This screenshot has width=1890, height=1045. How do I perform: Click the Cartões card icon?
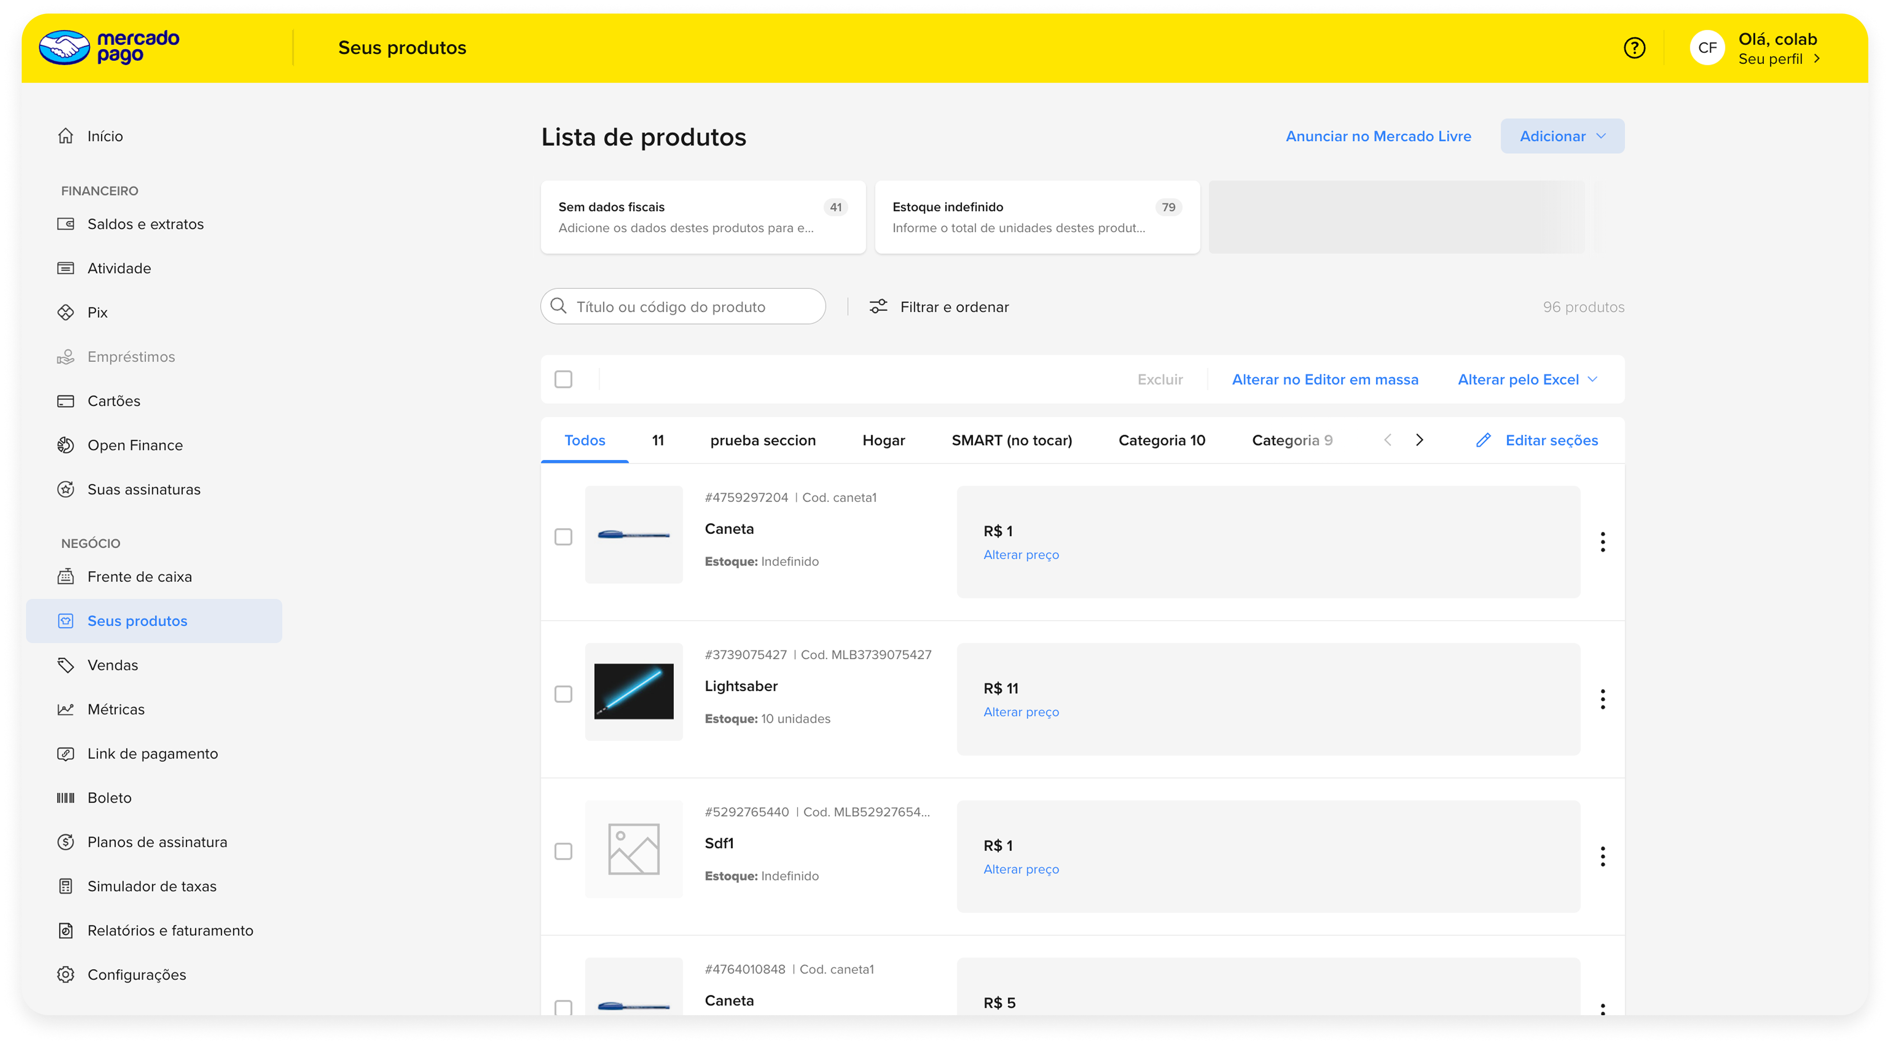point(65,400)
